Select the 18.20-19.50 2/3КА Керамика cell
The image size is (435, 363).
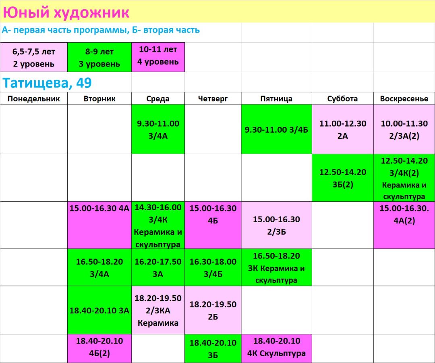point(158,310)
